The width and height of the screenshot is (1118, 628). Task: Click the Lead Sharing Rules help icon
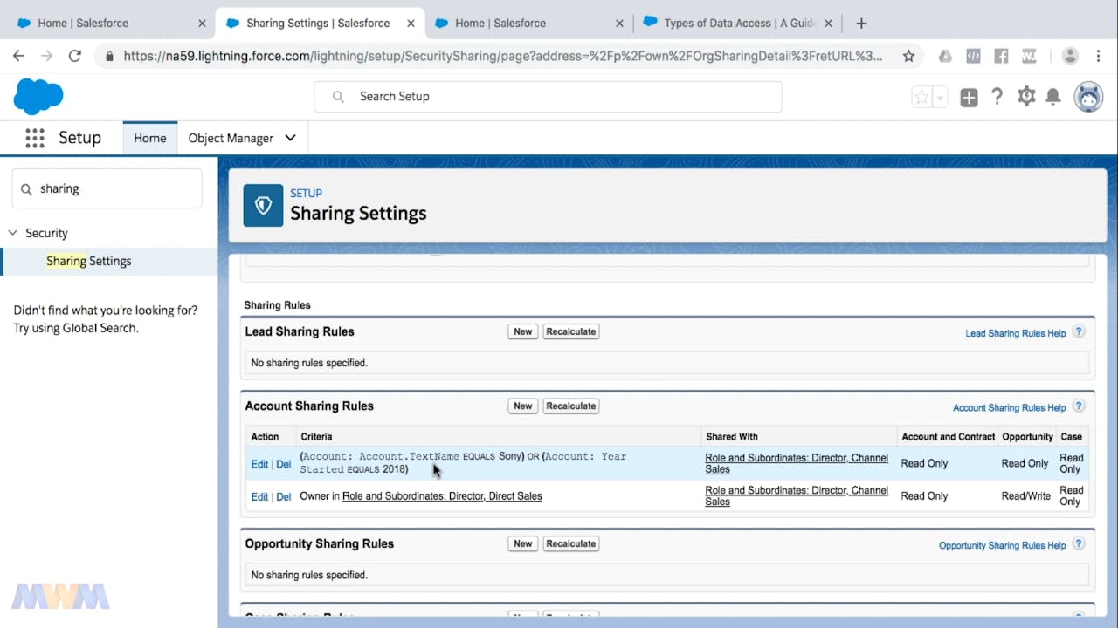click(x=1079, y=332)
